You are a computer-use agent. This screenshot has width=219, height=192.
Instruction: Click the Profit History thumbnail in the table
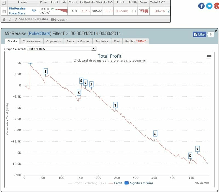(59, 10)
